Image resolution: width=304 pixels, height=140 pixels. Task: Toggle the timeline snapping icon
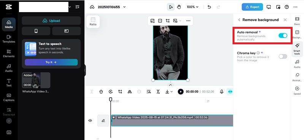pyautogui.click(x=230, y=92)
